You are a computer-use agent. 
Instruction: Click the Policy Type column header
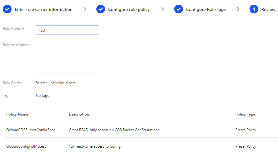point(245,114)
